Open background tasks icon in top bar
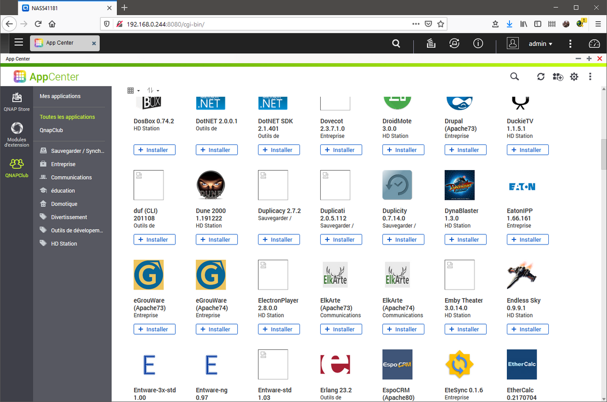Screen dimensions: 607x402 pos(430,44)
